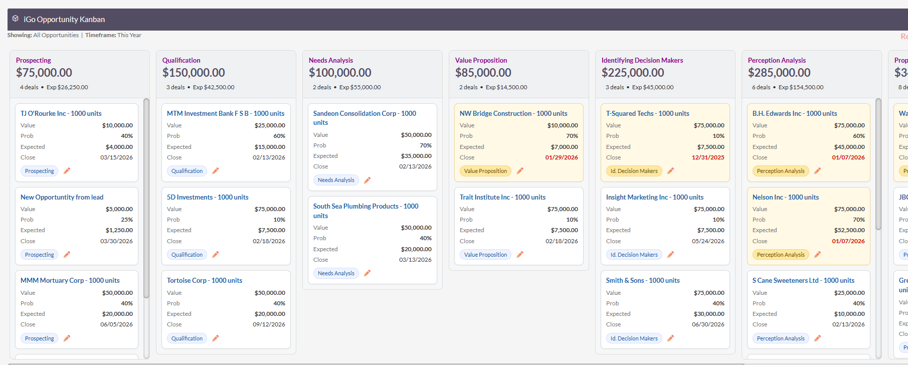Edit the B.H. Edwards Inc deal with pencil icon
The image size is (908, 365).
pyautogui.click(x=817, y=171)
